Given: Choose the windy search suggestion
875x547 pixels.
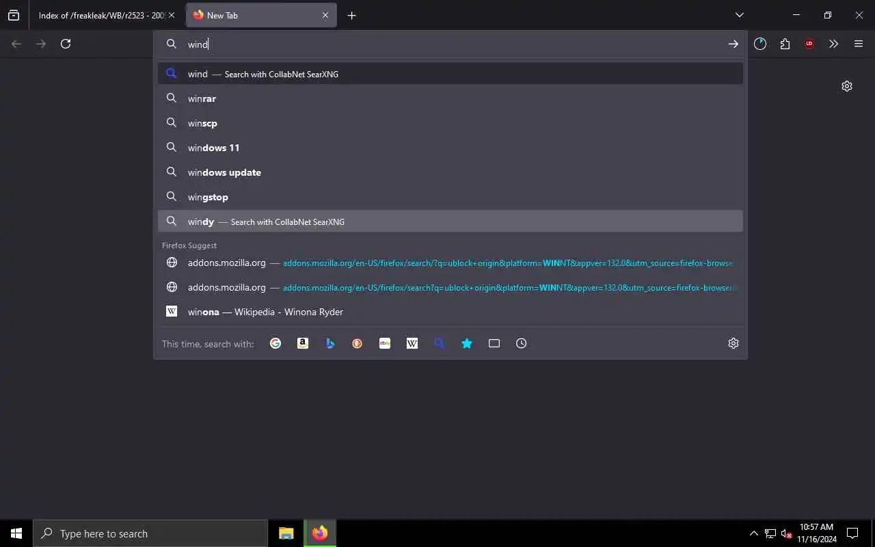Looking at the screenshot, I should tap(450, 222).
